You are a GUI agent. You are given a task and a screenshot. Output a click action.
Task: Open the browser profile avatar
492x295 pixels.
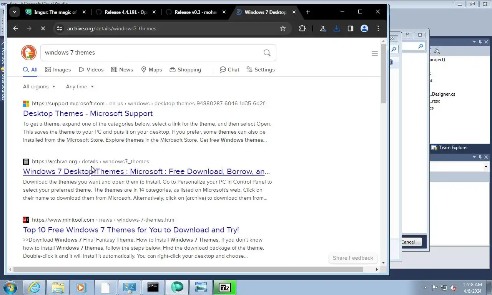(x=364, y=28)
